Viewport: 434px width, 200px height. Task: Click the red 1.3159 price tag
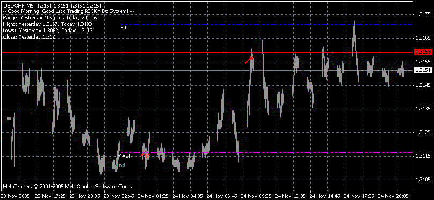422,52
